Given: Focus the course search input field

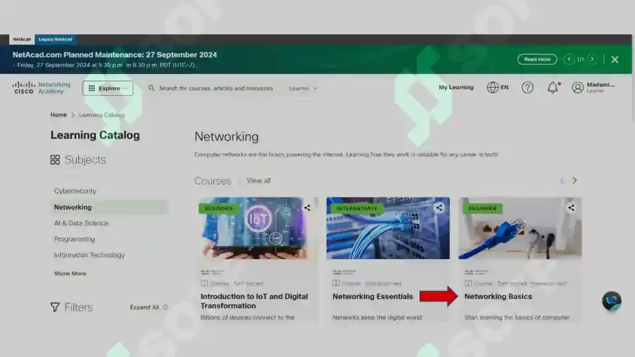Looking at the screenshot, I should pyautogui.click(x=215, y=88).
